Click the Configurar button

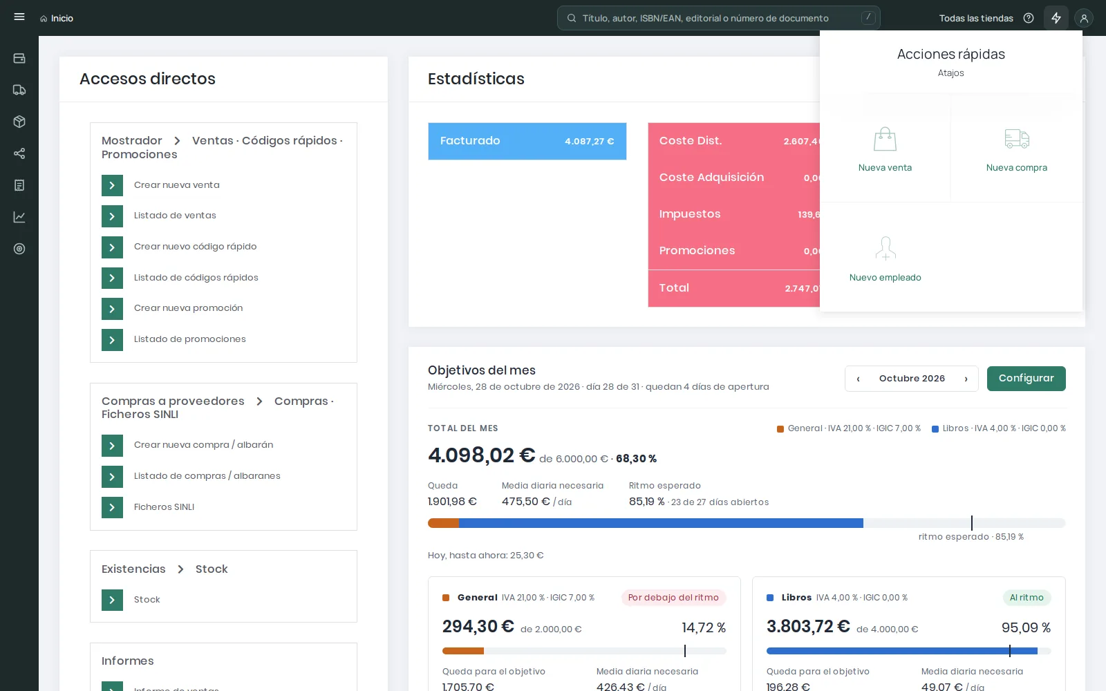click(1027, 379)
